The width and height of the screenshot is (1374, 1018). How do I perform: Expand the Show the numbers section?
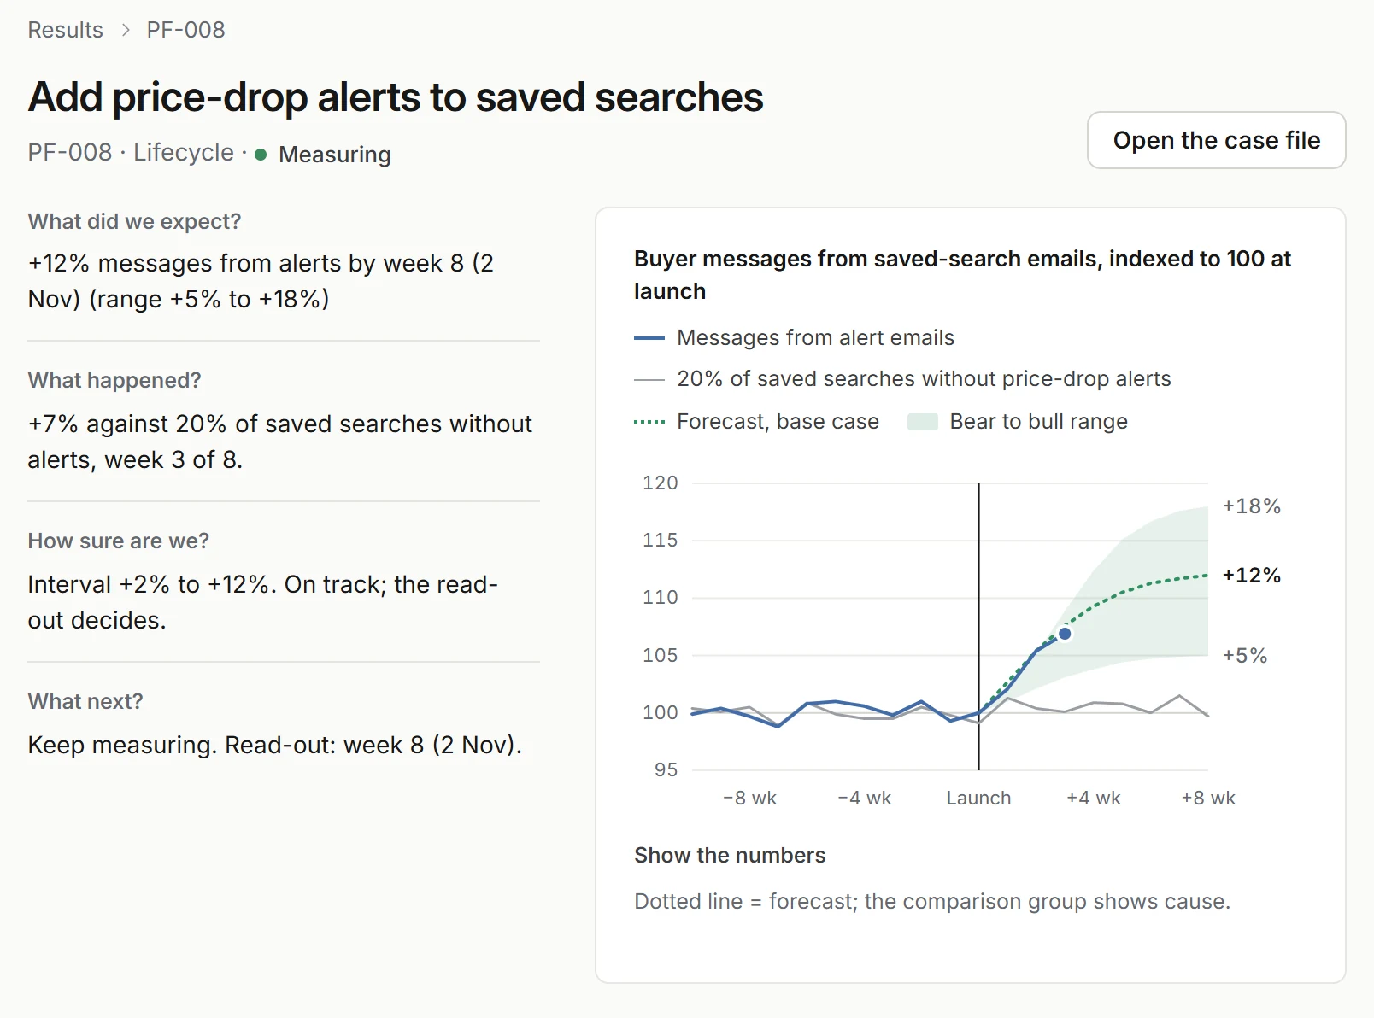pos(730,855)
